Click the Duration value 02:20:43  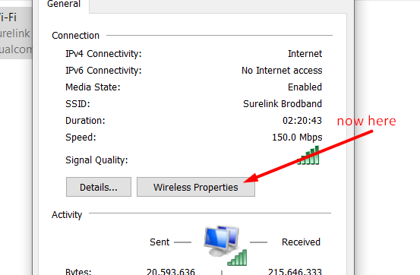(302, 121)
